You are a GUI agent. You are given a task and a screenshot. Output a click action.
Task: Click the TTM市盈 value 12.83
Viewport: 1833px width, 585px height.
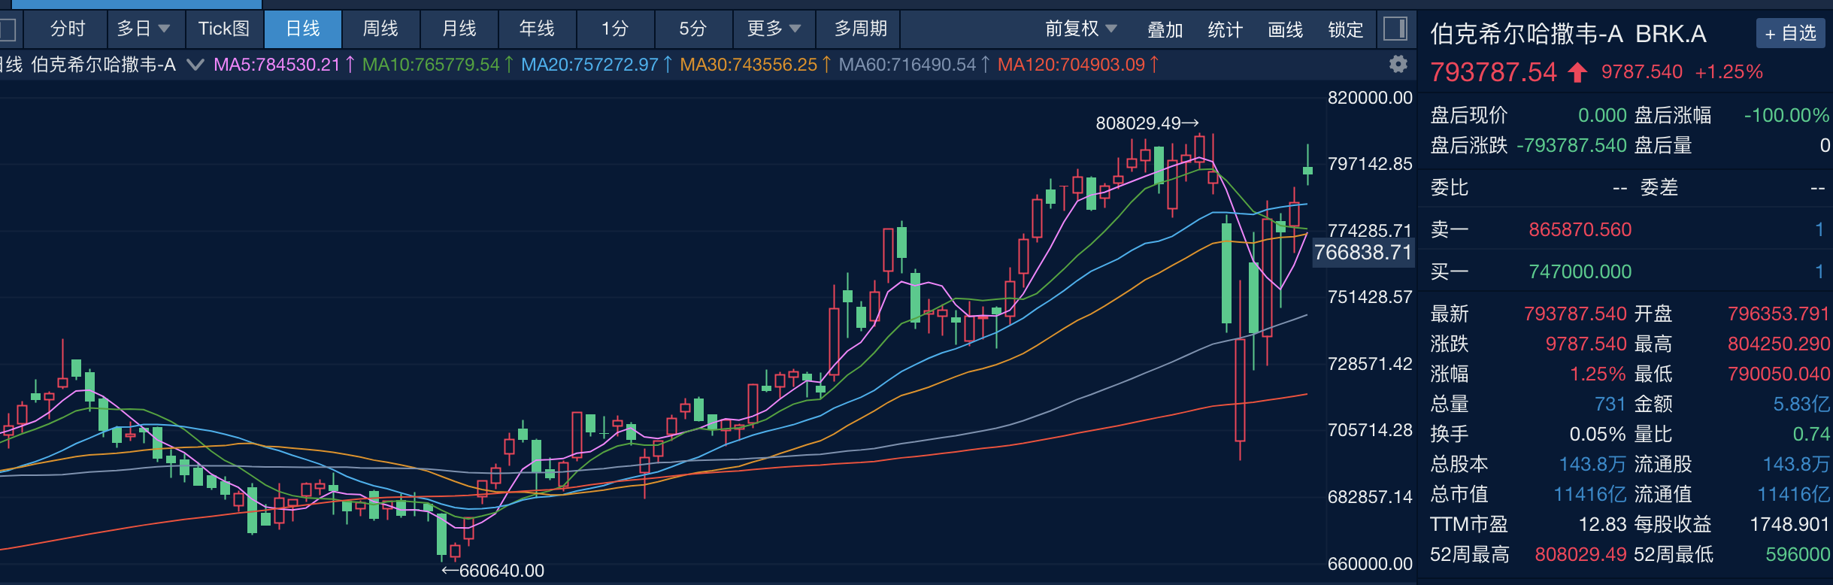pyautogui.click(x=1602, y=524)
